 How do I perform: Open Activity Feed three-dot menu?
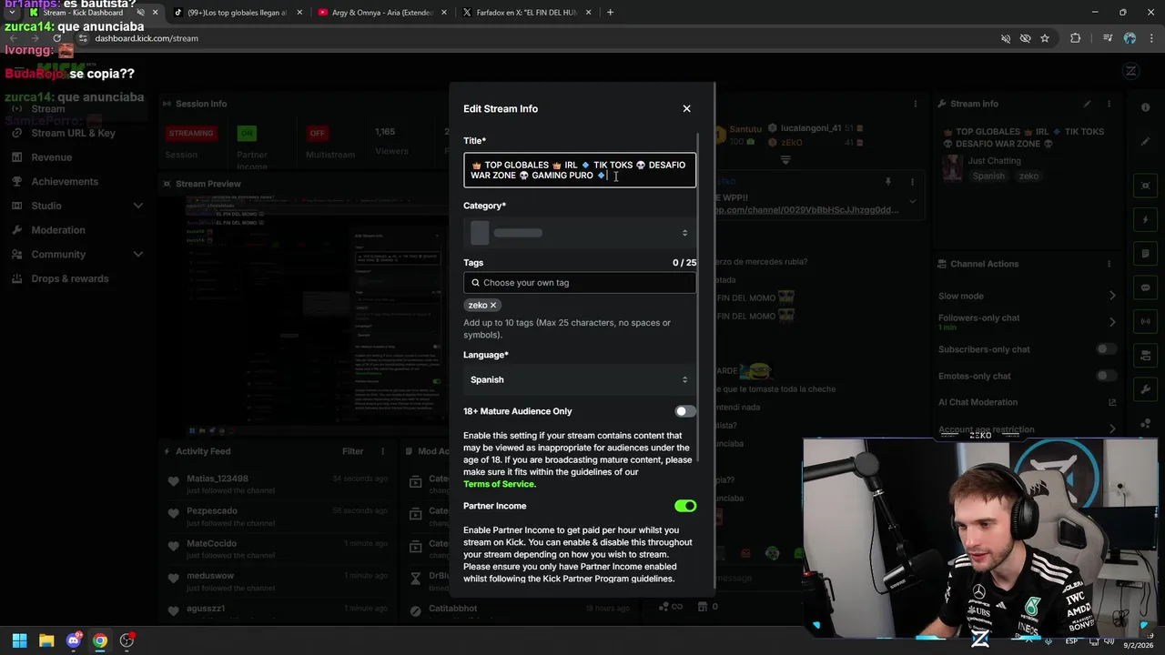click(x=382, y=451)
